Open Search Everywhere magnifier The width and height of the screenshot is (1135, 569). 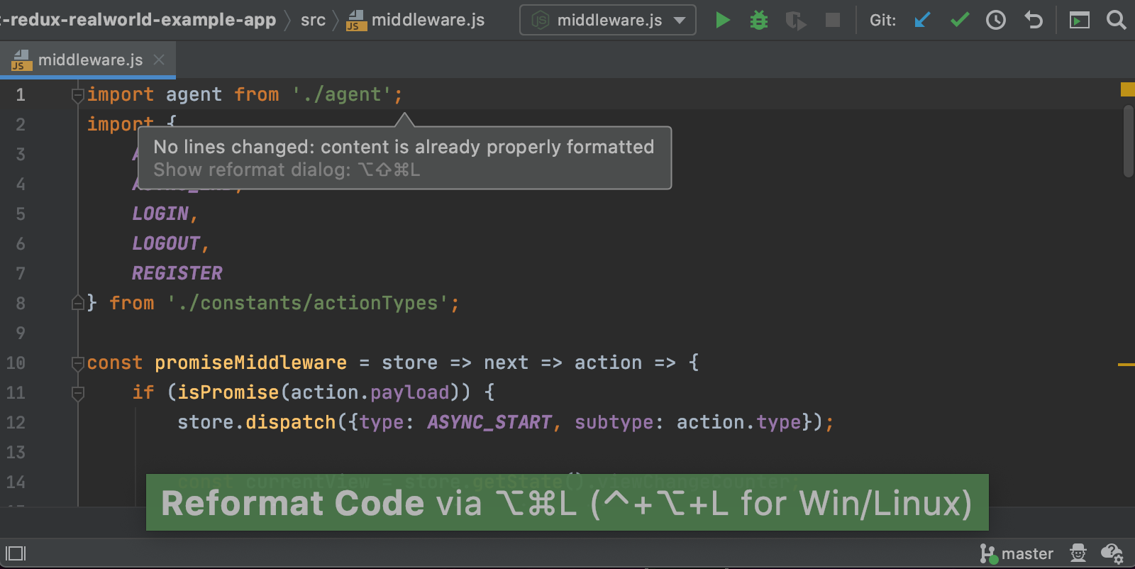coord(1117,20)
